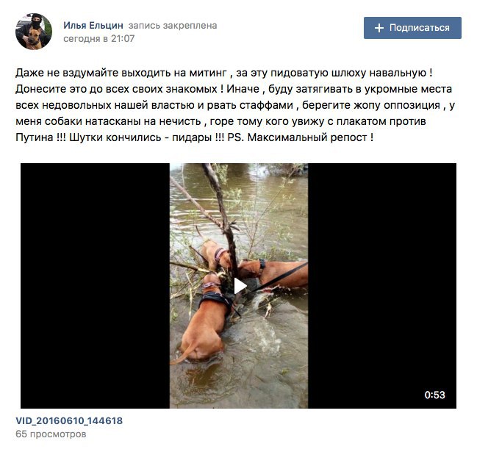Subscribe using the Подписаться button
This screenshot has height=452, width=477.
(x=412, y=28)
